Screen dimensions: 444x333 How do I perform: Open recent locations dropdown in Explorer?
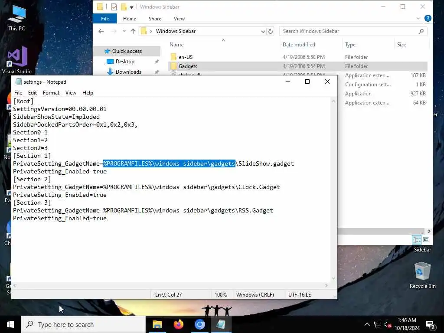[124, 31]
